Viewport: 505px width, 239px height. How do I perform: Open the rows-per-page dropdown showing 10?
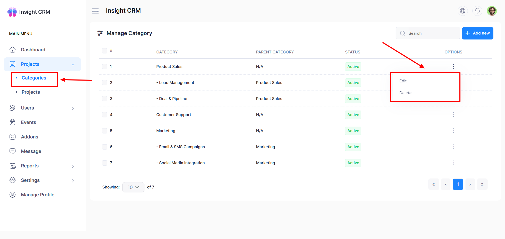[133, 187]
